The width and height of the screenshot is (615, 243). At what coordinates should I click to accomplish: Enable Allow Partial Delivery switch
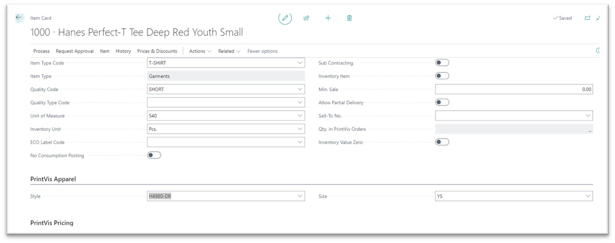tap(442, 102)
